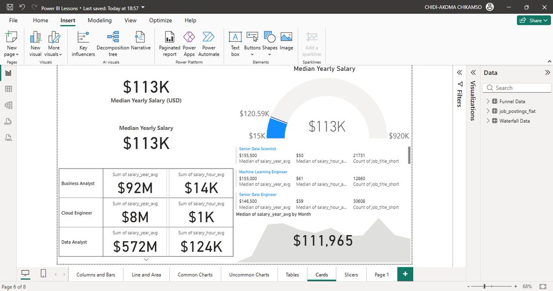The height and width of the screenshot is (291, 553).
Task: Switch to Table view in left sidebar
Action: (x=8, y=88)
